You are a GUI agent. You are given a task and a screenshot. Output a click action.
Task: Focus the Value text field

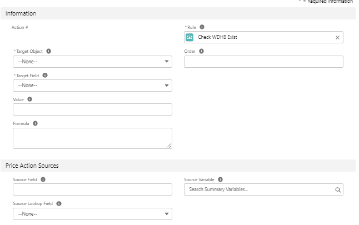pos(92,109)
